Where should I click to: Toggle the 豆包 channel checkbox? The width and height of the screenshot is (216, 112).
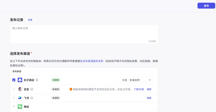[14, 89]
